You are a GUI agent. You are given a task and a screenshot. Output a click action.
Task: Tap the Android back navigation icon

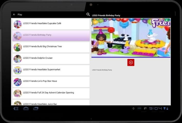click(x=16, y=108)
